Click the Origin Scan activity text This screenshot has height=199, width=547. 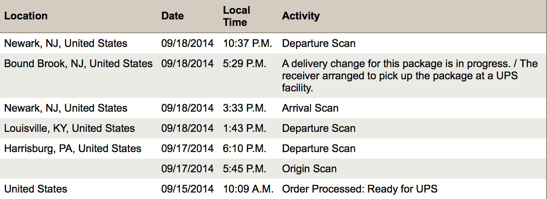[309, 169]
